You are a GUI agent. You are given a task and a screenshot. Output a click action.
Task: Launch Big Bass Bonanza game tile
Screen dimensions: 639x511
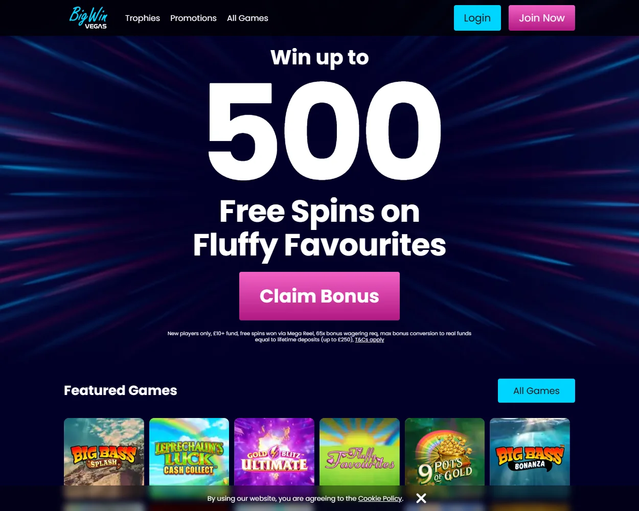(530, 452)
